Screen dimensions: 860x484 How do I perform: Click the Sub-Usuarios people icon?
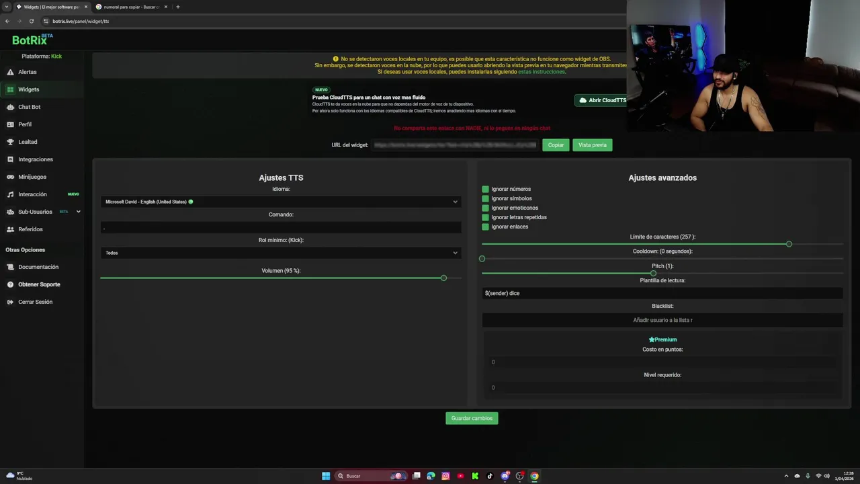tap(10, 212)
